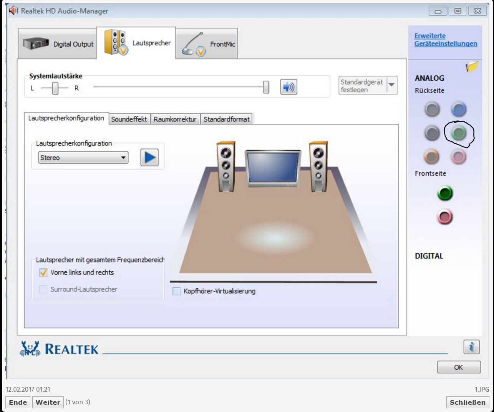Click the left speaker in room view
The height and width of the screenshot is (412, 494).
pyautogui.click(x=226, y=166)
